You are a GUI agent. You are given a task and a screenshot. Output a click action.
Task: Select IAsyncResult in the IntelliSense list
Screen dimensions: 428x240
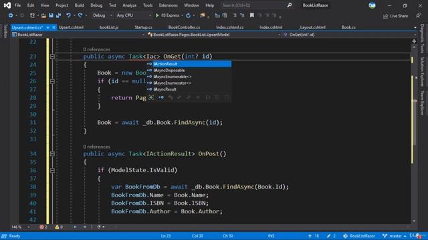189,89
